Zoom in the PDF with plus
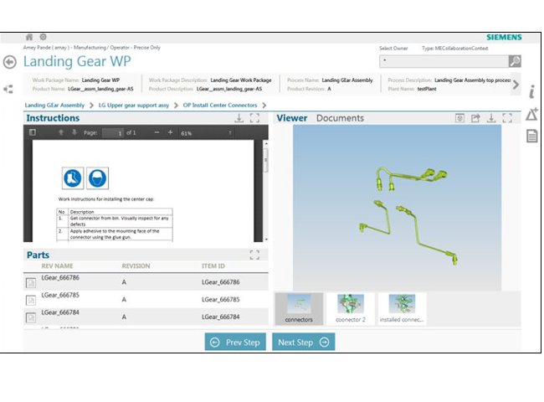This screenshot has width=544, height=402. (x=170, y=132)
